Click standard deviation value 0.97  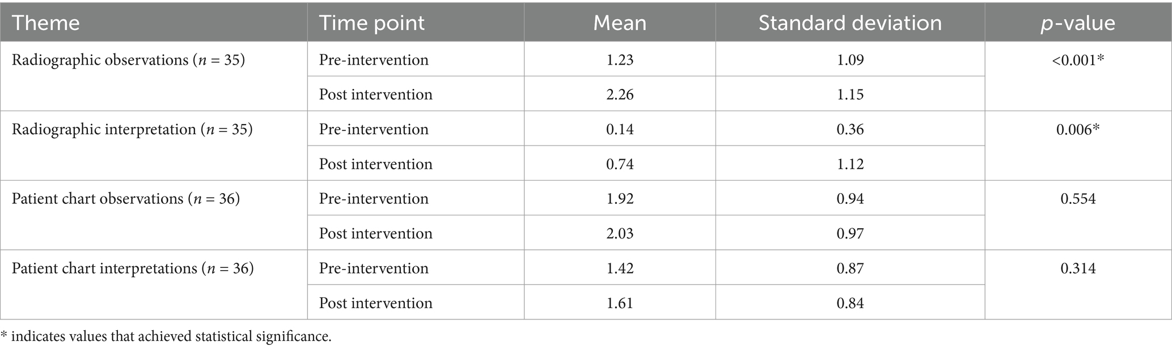point(850,233)
